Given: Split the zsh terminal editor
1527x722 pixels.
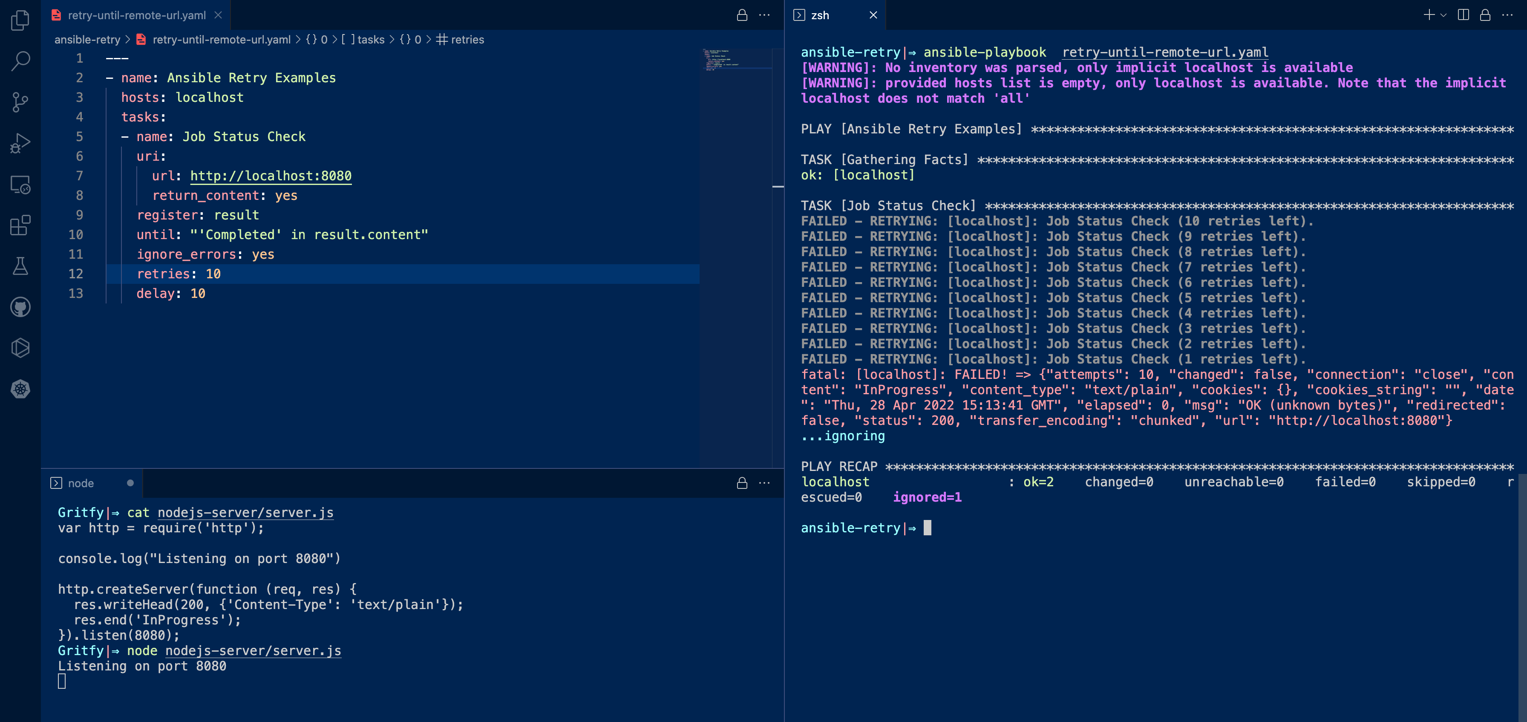Looking at the screenshot, I should click(1463, 15).
